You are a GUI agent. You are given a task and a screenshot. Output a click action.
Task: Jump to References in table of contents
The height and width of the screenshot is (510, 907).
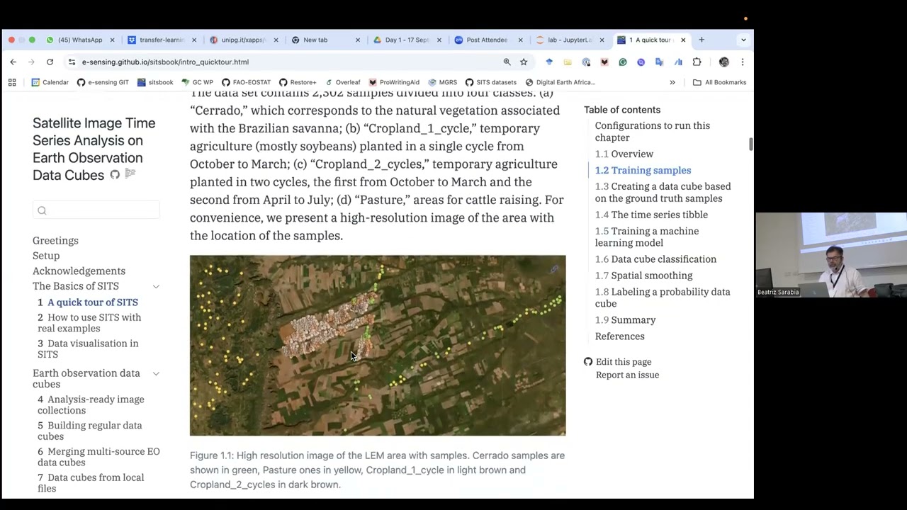(x=620, y=336)
